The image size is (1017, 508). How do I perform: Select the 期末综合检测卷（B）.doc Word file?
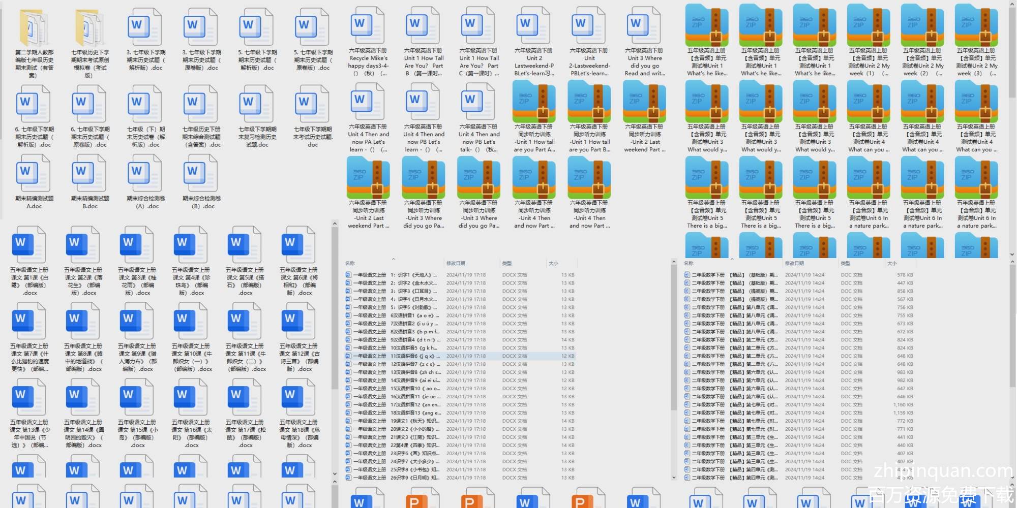201,174
